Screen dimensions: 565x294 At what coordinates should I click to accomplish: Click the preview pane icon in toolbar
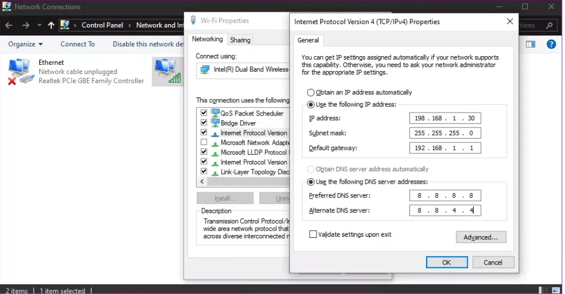[531, 44]
